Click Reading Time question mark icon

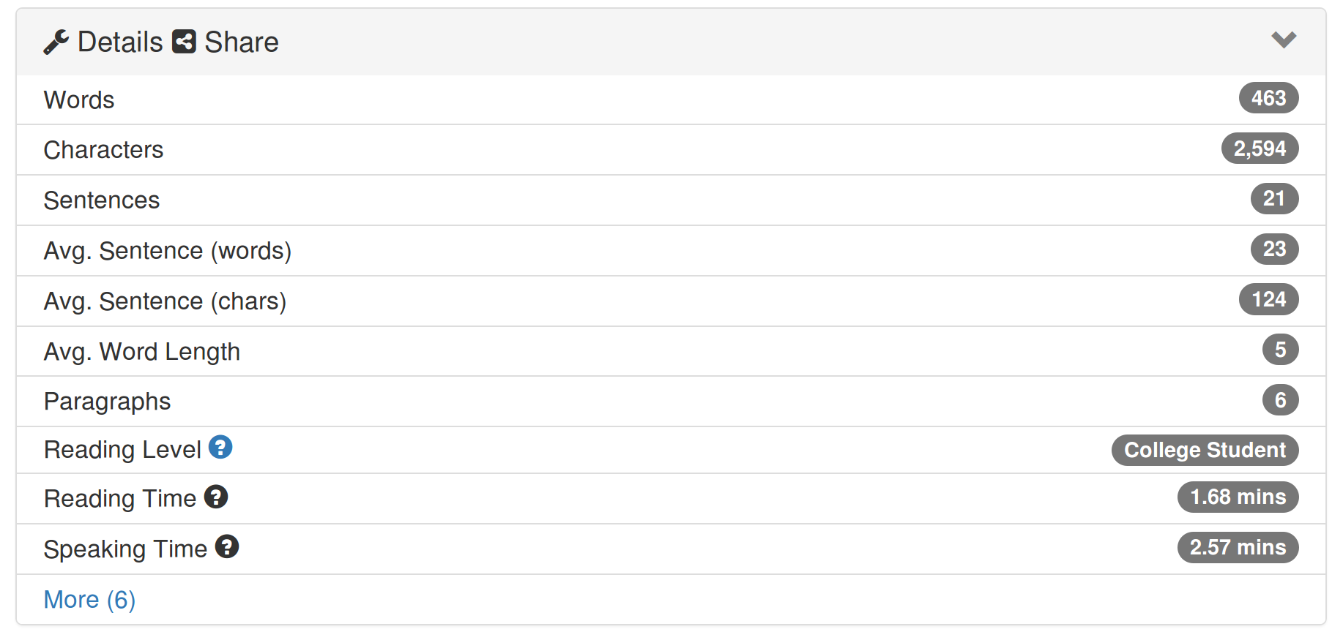pyautogui.click(x=216, y=497)
